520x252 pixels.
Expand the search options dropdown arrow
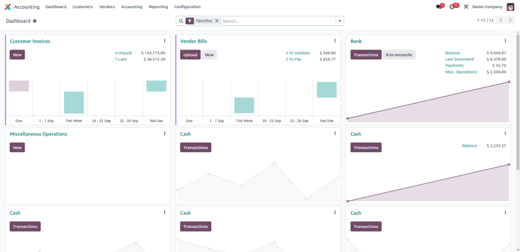[x=340, y=21]
